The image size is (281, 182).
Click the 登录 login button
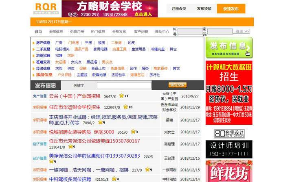pyautogui.click(x=241, y=31)
